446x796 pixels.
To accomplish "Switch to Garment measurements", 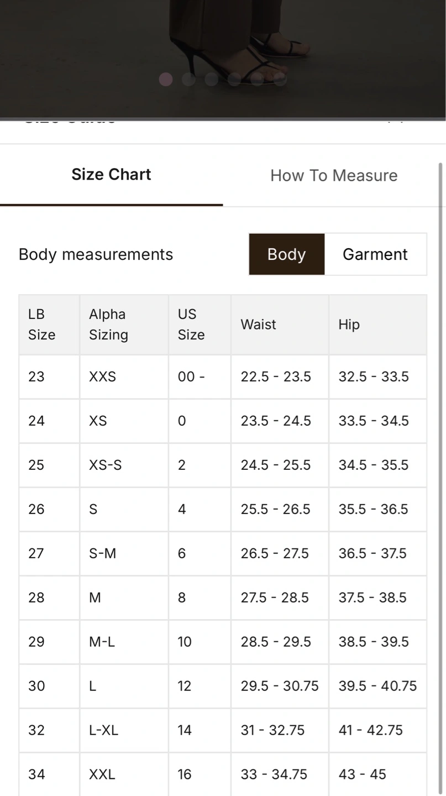I will point(375,254).
